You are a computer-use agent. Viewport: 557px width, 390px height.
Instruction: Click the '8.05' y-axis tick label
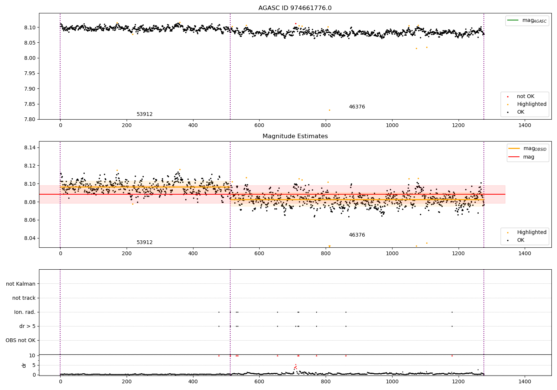click(30, 43)
